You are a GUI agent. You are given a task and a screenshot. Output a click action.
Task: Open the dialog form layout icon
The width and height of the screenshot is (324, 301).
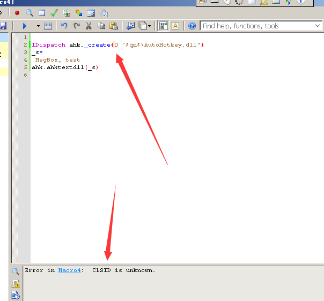click(x=91, y=13)
